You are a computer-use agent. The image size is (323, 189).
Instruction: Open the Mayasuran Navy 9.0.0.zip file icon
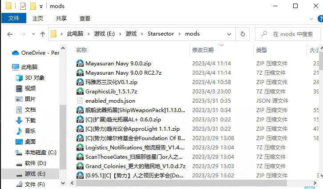tap(80, 63)
